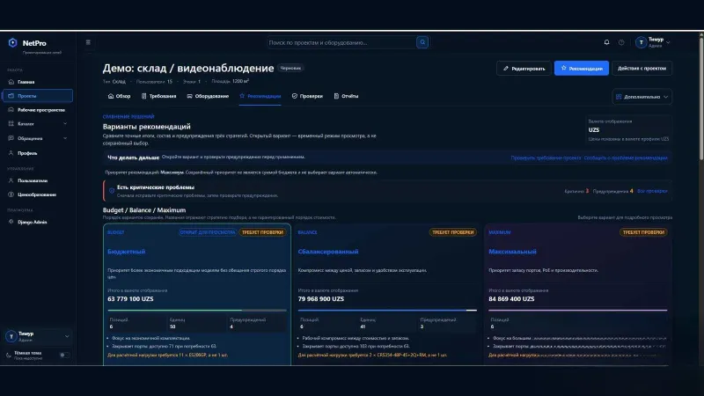Click the blue Рекомендации button
The height and width of the screenshot is (396, 704).
[582, 69]
